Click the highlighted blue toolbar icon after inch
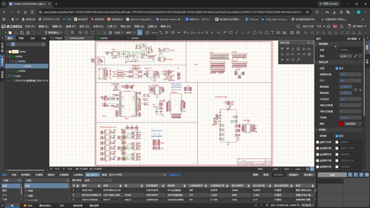The height and width of the screenshot is (208, 370). click(140, 32)
